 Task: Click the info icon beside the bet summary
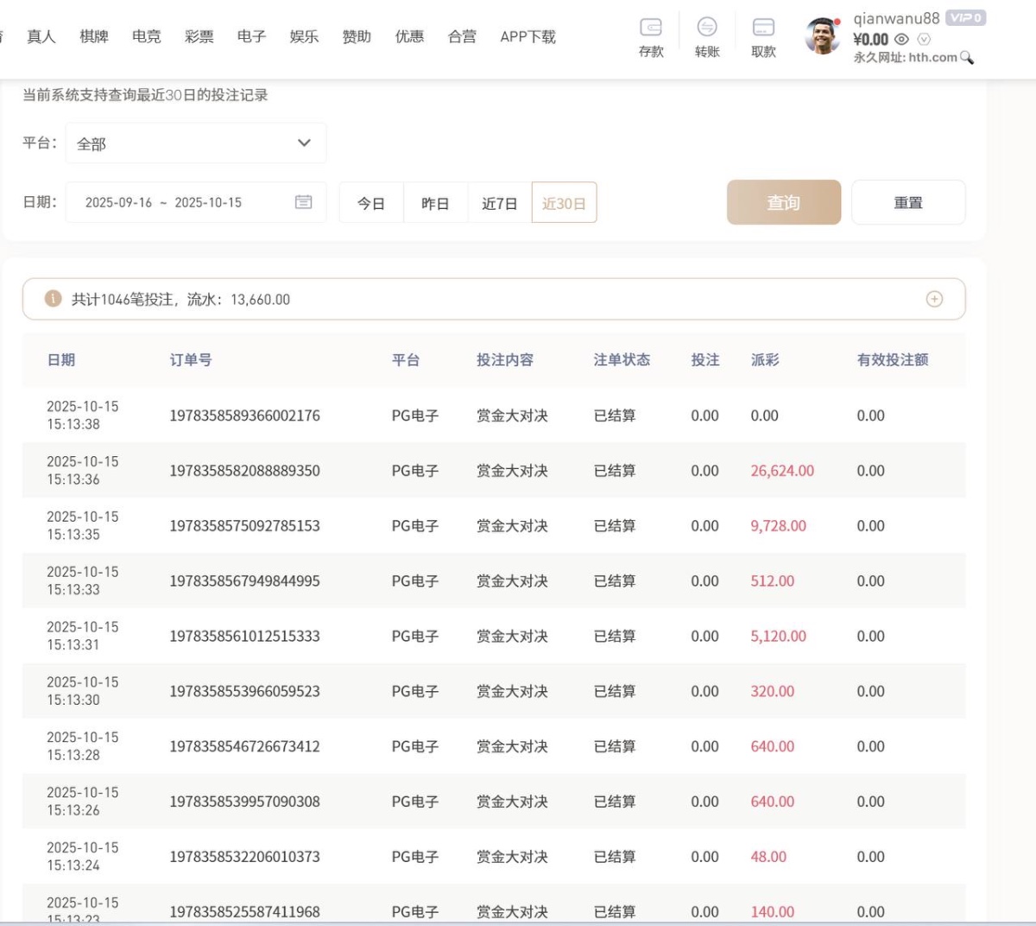54,299
